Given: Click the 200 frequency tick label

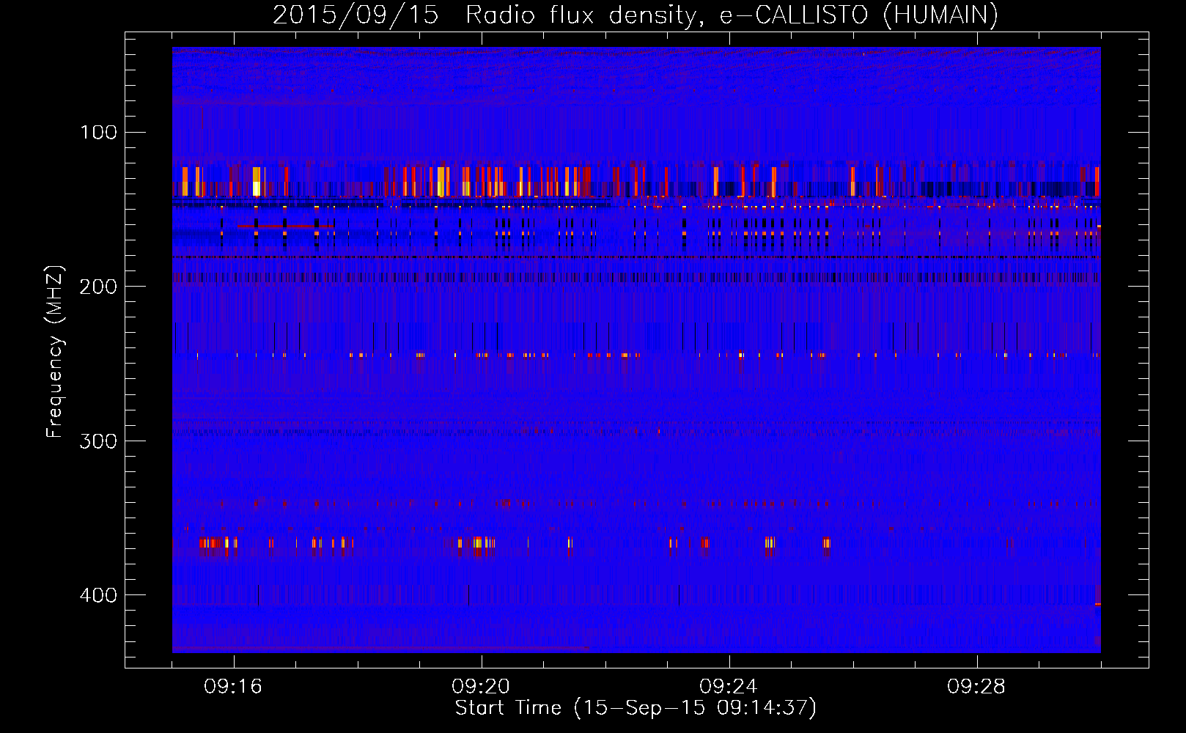Looking at the screenshot, I should [x=99, y=286].
